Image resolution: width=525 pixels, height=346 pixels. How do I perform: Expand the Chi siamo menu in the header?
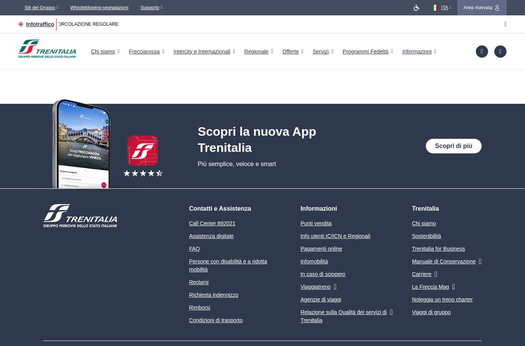click(x=105, y=52)
